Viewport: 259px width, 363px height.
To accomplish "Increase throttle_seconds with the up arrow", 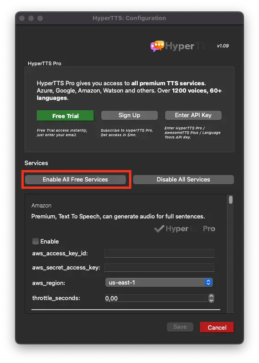I will tap(211, 296).
